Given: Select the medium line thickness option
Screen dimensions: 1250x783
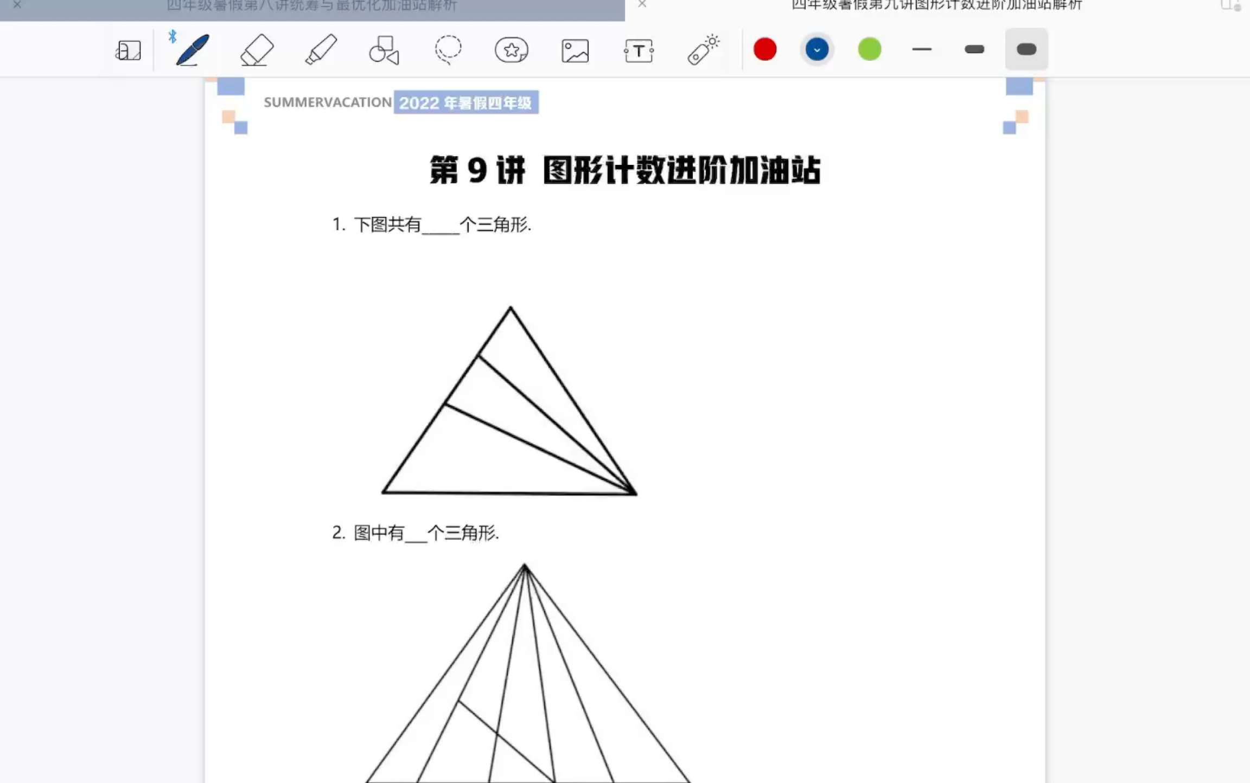Looking at the screenshot, I should click(x=973, y=49).
